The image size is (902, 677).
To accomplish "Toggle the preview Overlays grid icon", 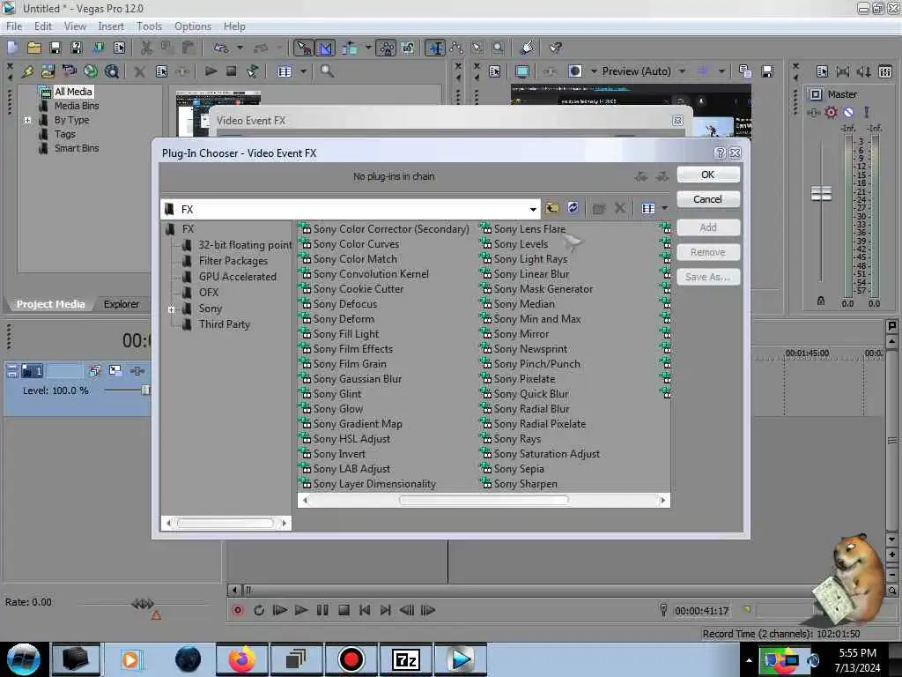I will click(x=703, y=71).
